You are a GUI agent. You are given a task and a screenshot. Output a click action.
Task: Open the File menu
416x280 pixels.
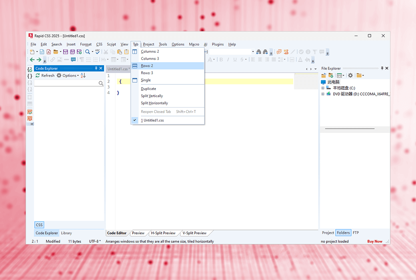(x=33, y=44)
